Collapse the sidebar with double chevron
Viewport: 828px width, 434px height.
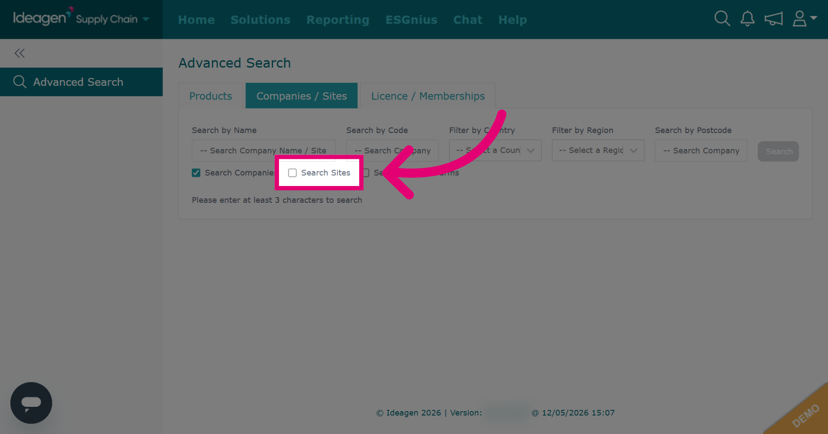click(x=19, y=53)
